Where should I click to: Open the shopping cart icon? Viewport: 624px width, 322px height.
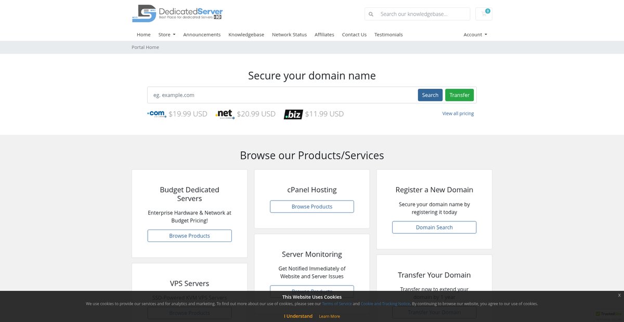[x=484, y=14]
